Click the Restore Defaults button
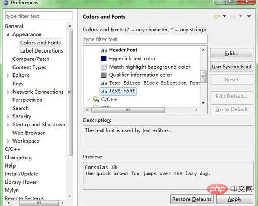The height and width of the screenshot is (206, 258). (x=192, y=199)
